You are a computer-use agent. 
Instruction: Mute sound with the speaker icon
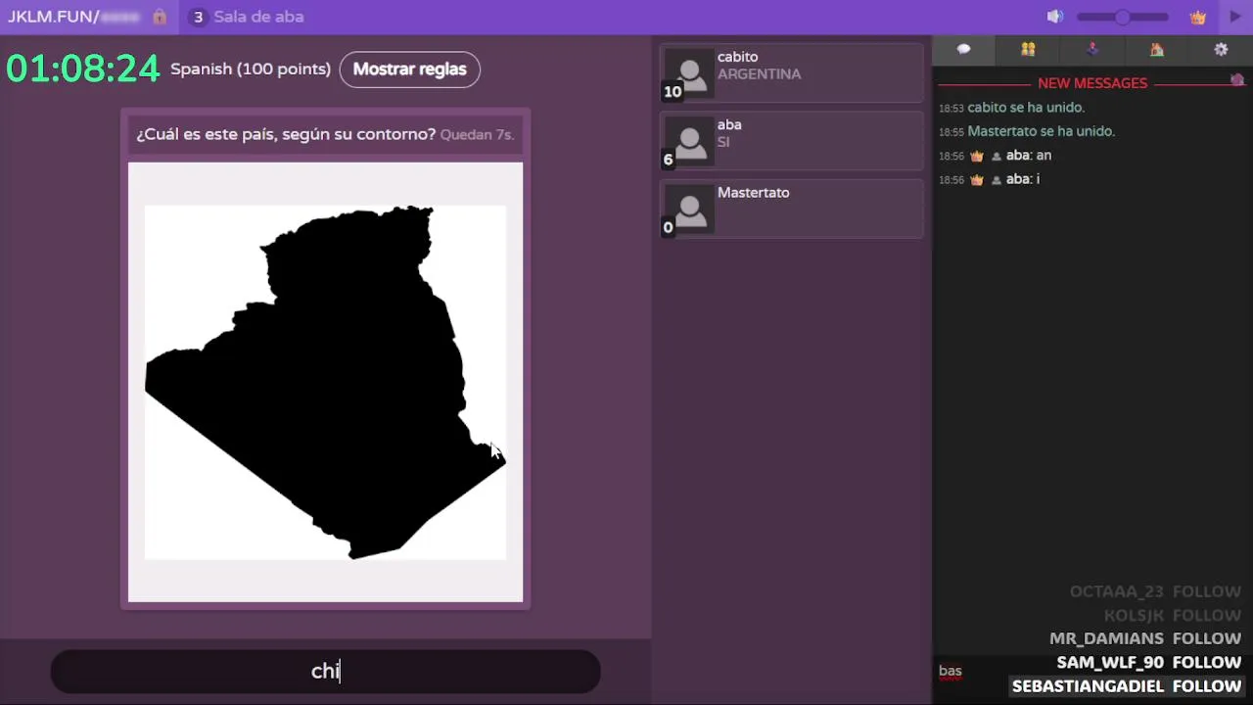[x=1054, y=17]
